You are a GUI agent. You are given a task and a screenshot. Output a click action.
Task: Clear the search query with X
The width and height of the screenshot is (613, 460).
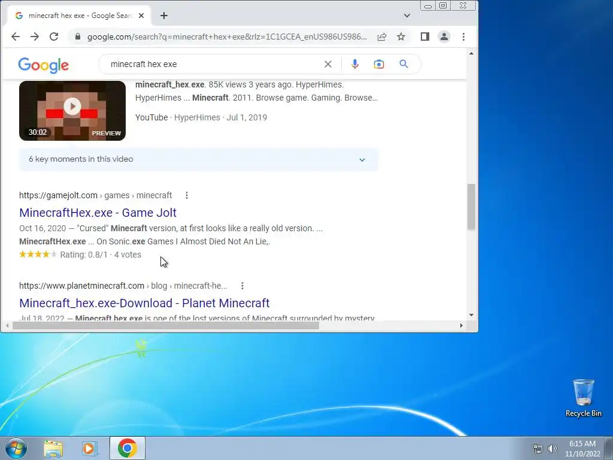coord(328,64)
